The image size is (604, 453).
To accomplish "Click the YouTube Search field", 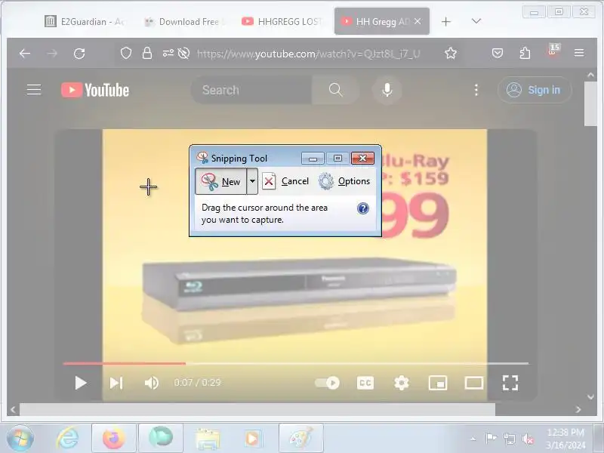I will click(251, 90).
